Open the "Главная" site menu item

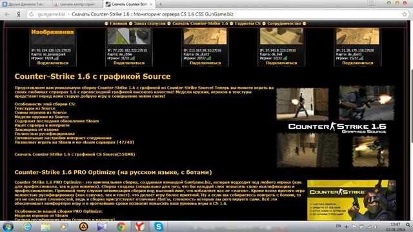pos(118,24)
